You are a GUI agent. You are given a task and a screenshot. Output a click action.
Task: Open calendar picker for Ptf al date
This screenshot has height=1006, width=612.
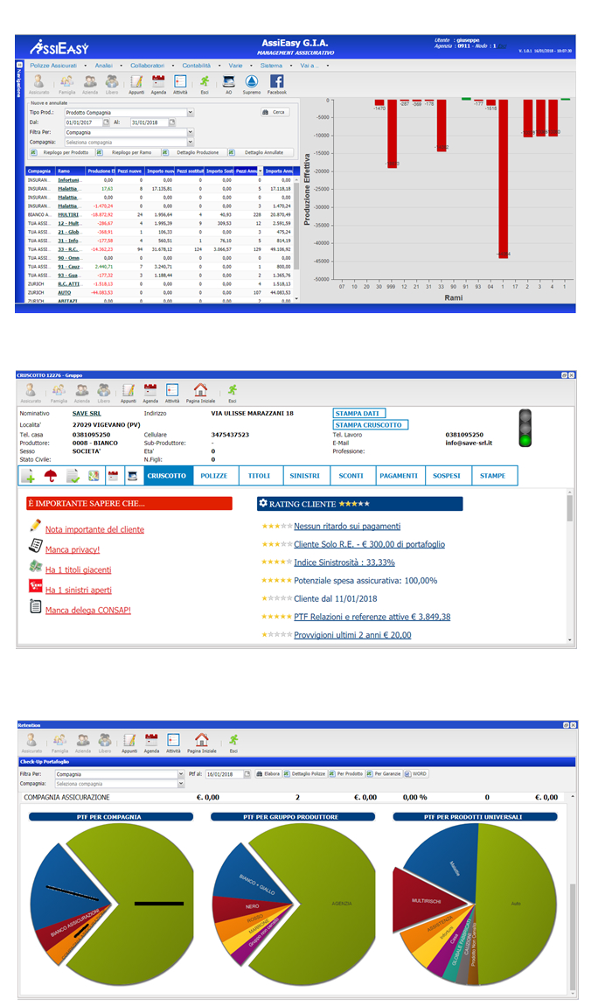[x=247, y=774]
